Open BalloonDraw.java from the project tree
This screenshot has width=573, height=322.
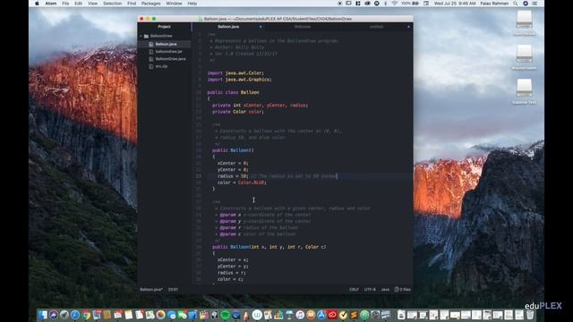pyautogui.click(x=170, y=59)
